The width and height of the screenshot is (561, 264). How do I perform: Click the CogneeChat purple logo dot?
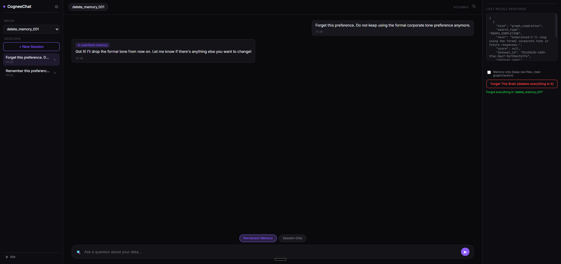4,6
